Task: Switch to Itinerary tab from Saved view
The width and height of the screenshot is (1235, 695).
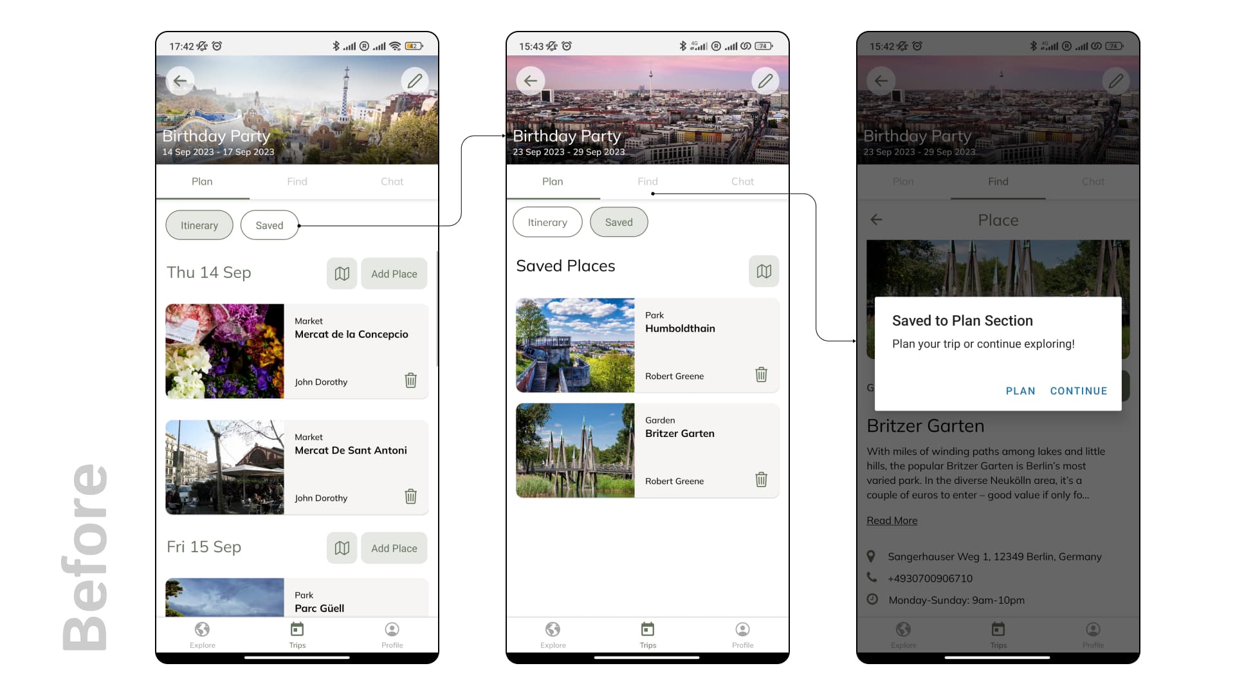Action: pyautogui.click(x=546, y=221)
